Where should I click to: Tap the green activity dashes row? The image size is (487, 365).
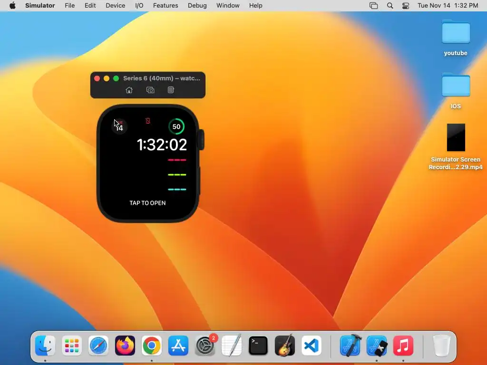click(177, 175)
